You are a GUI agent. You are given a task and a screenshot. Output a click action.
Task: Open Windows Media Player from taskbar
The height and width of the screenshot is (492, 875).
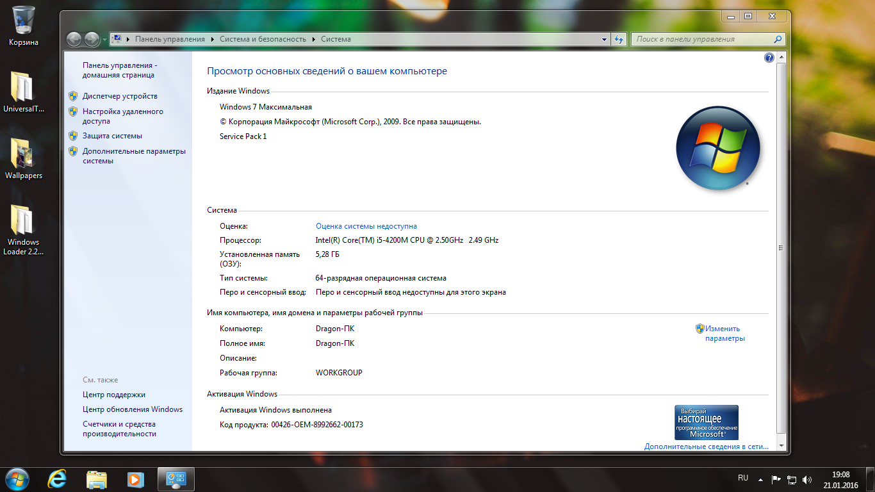(x=135, y=479)
